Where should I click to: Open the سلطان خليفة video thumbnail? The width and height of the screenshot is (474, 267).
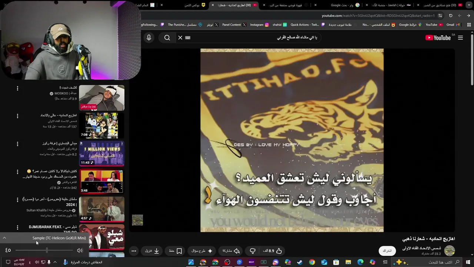point(101,209)
